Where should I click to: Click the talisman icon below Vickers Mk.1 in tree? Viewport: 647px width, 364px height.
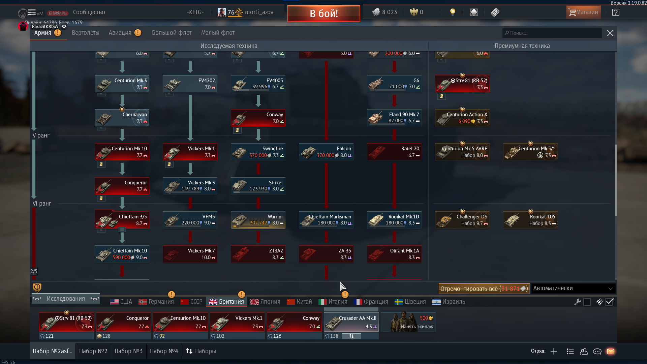coord(169,164)
